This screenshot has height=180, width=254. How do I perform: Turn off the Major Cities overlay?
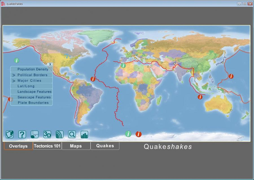pyautogui.click(x=31, y=81)
